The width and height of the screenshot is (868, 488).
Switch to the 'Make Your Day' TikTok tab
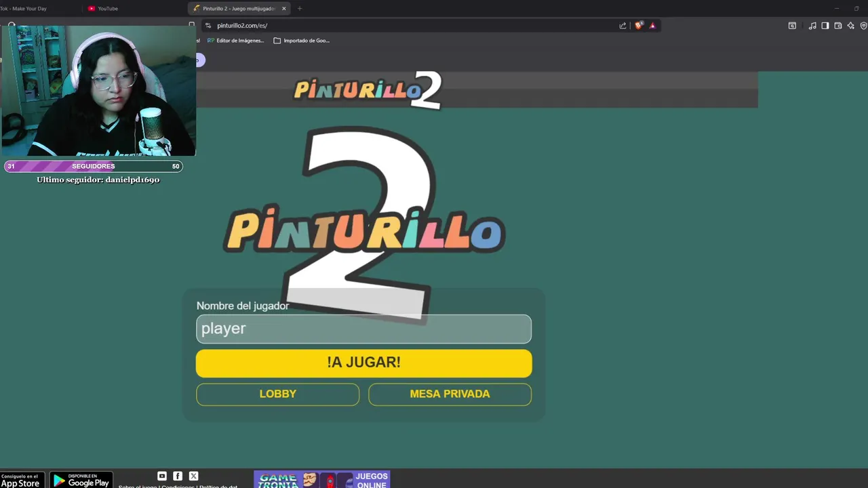click(24, 9)
